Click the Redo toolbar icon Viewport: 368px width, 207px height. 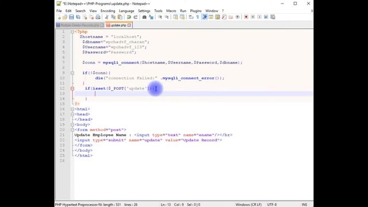coord(136,17)
